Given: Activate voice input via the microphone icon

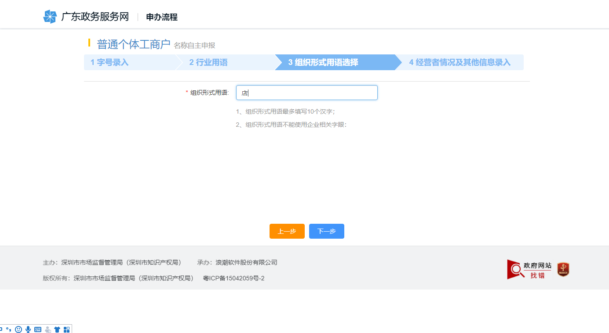Looking at the screenshot, I should tap(28, 329).
